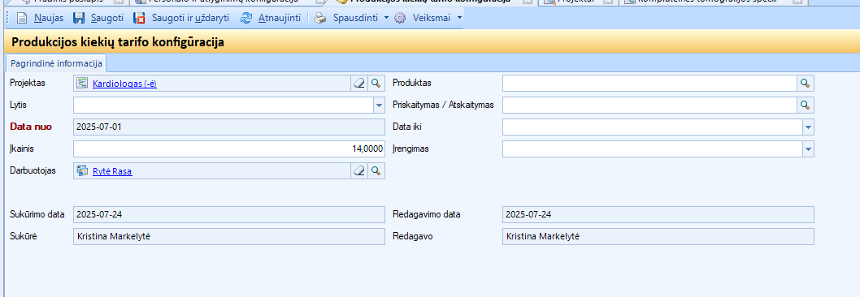Viewport: 860px width, 297px height.
Task: Click the Priskaitymas / Atskaitymas label text
Action: click(x=443, y=105)
